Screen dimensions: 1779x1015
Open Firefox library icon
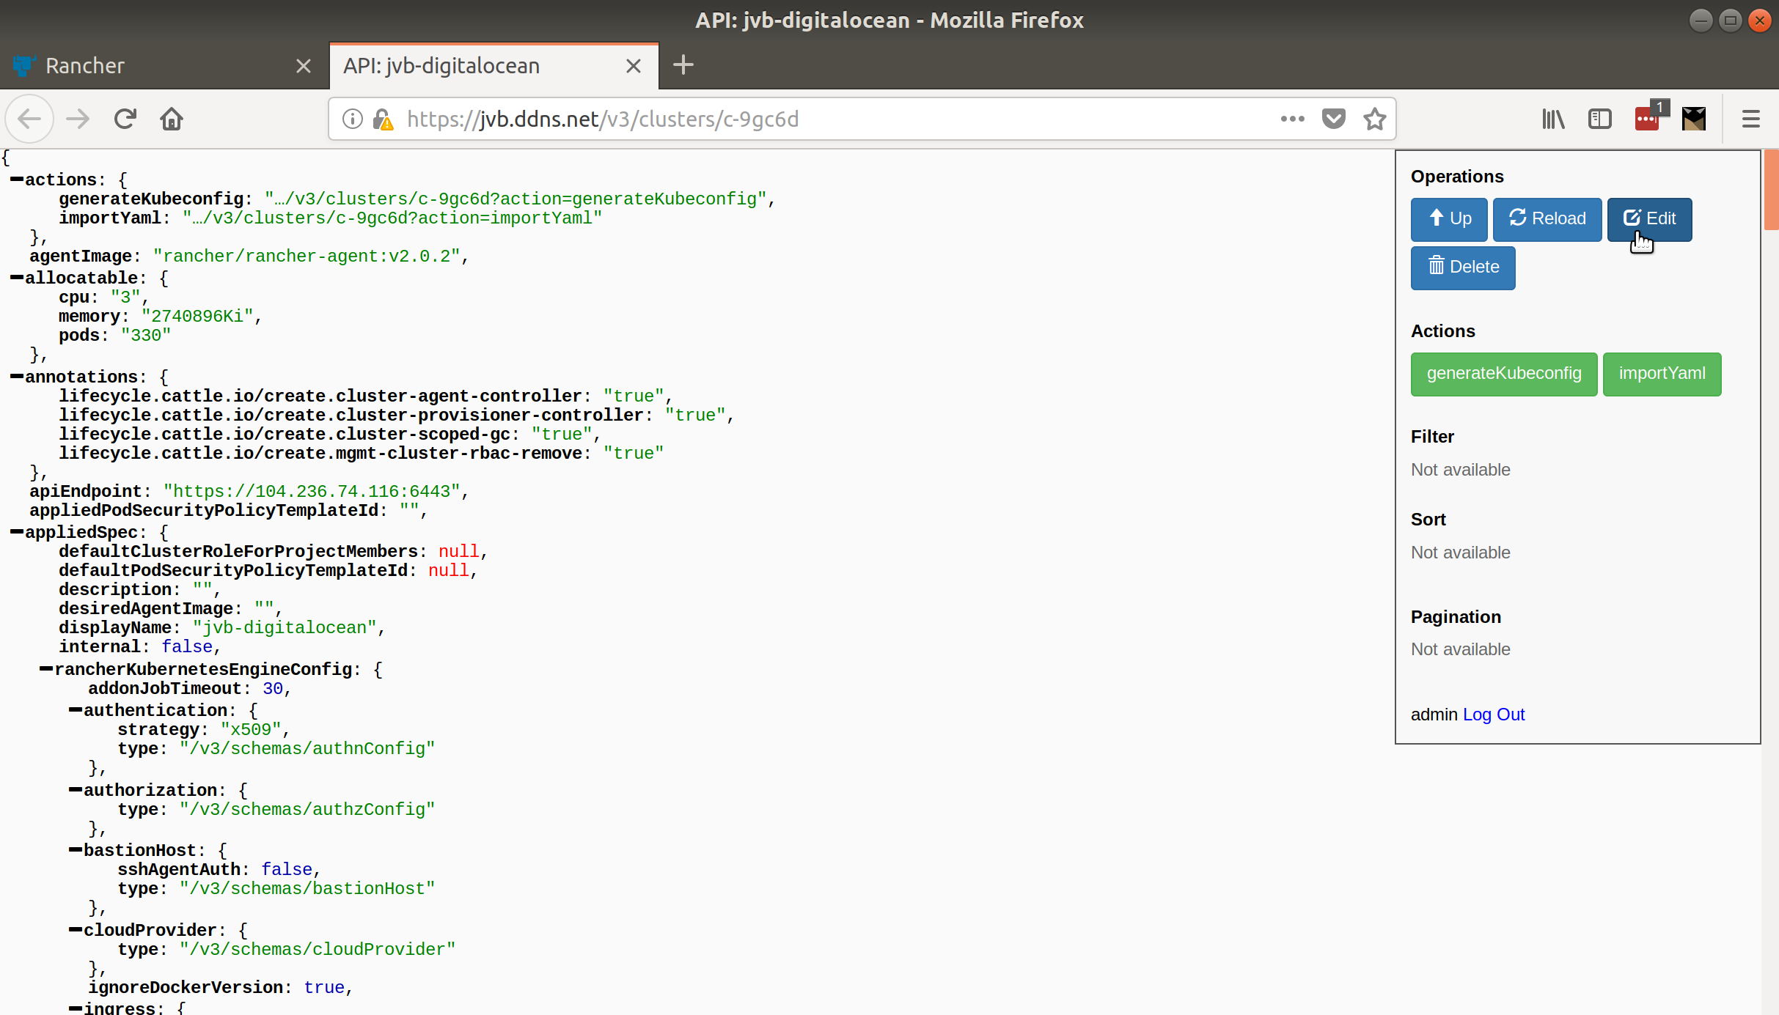(x=1553, y=119)
